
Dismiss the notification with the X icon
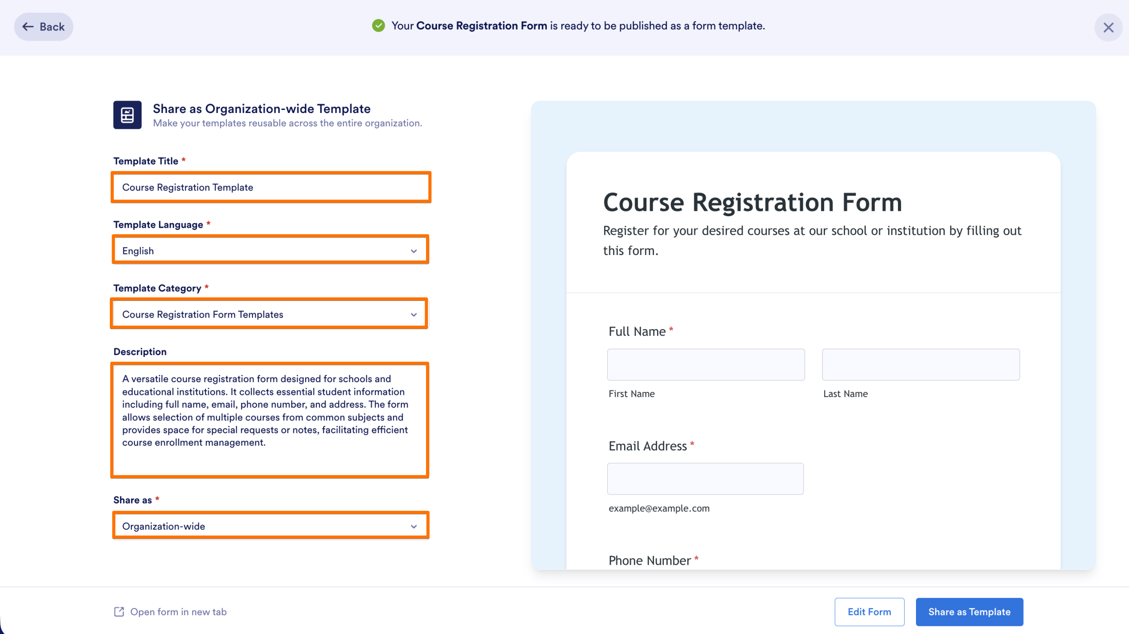point(1108,27)
